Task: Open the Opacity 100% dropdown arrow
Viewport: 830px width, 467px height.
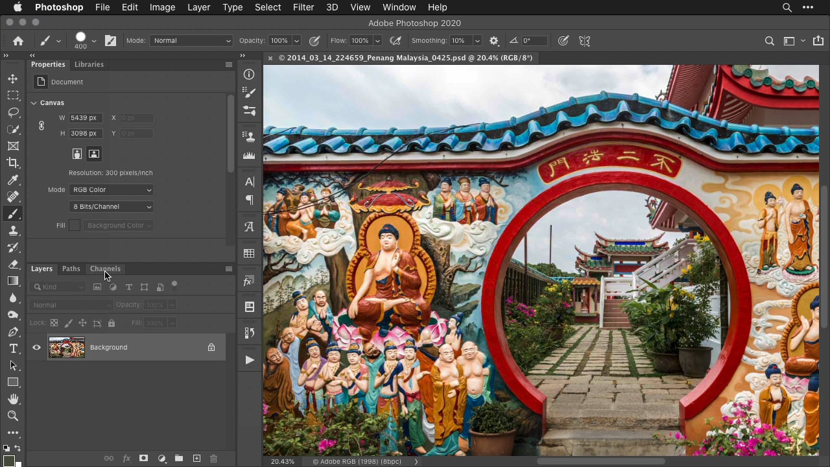Action: click(296, 40)
